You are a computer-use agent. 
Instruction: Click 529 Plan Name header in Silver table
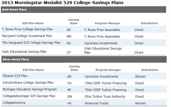[33, 70]
